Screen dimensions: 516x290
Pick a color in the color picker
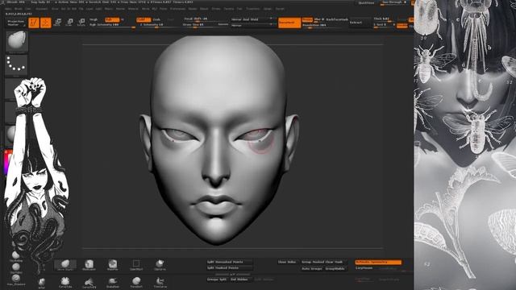click(x=8, y=162)
